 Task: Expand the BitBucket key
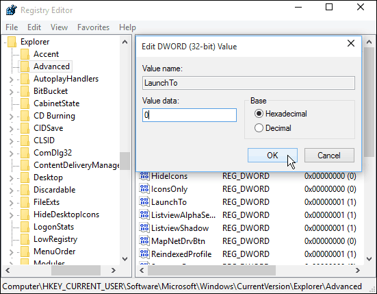point(11,92)
